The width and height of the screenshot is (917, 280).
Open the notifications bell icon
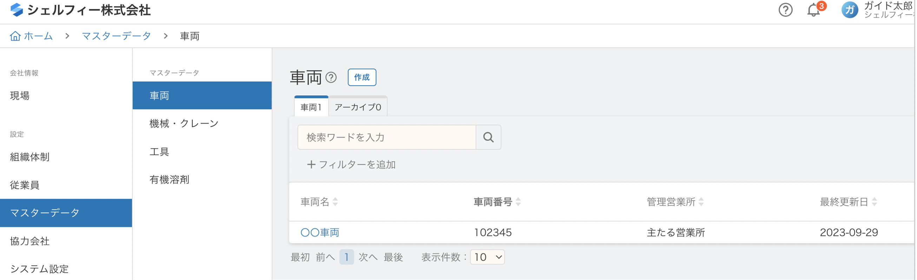813,10
